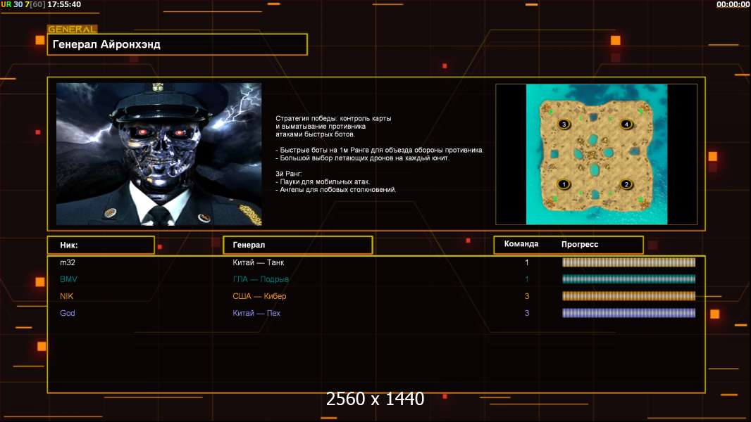
Task: Click start position 2 on map
Action: [626, 184]
